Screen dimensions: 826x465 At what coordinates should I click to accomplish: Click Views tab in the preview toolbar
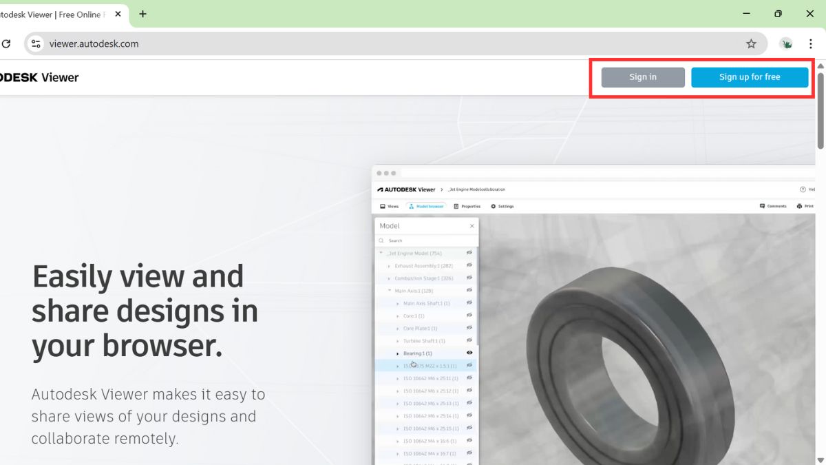pos(390,206)
